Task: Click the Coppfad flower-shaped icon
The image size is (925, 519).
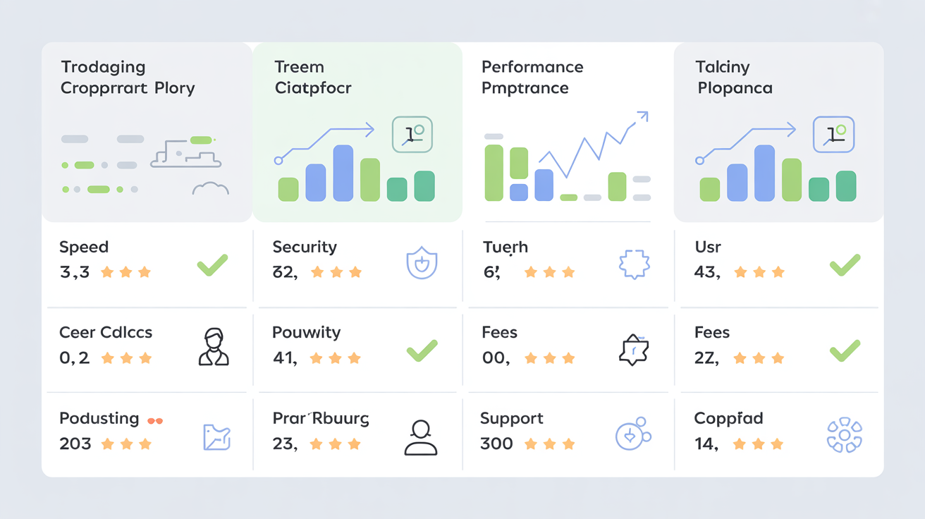Action: 844,434
